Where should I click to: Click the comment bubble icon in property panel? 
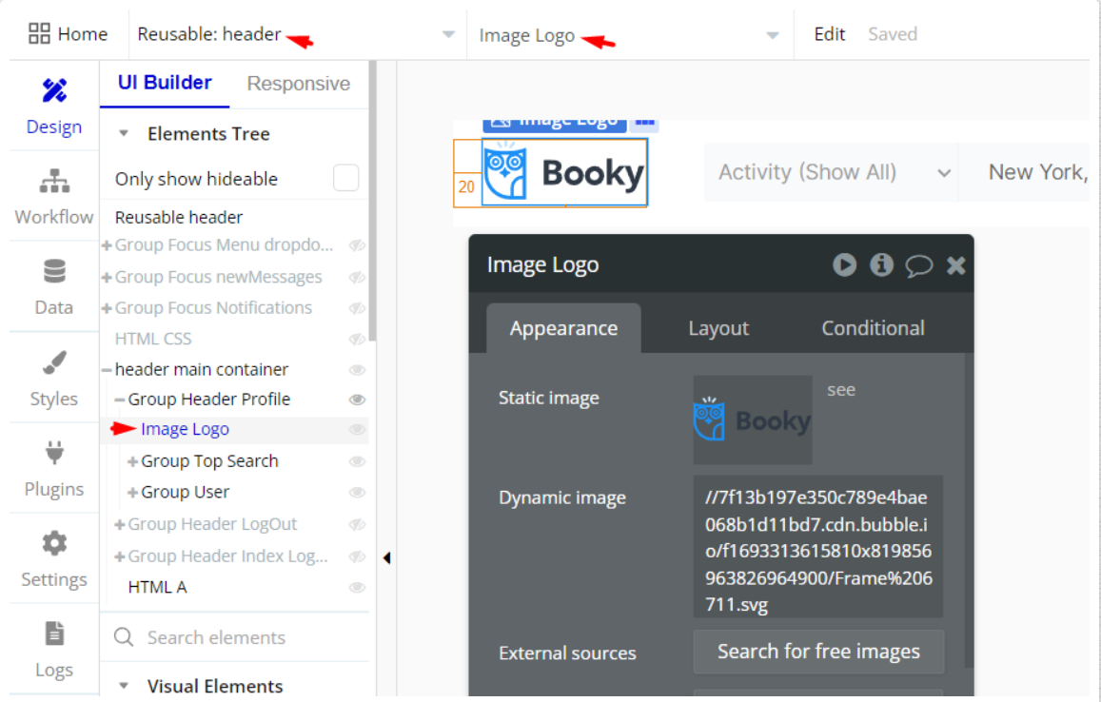tap(918, 265)
